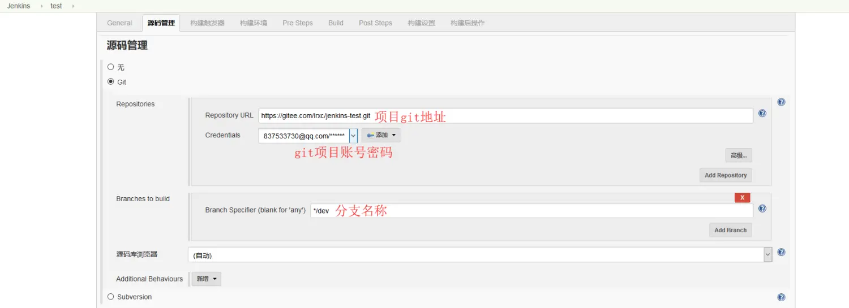The width and height of the screenshot is (849, 308).
Task: Select the Subversion radio option
Action: [111, 296]
